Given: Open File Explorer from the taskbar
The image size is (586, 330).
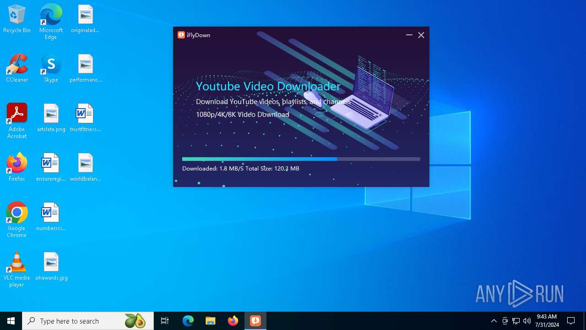Looking at the screenshot, I should pos(211,321).
